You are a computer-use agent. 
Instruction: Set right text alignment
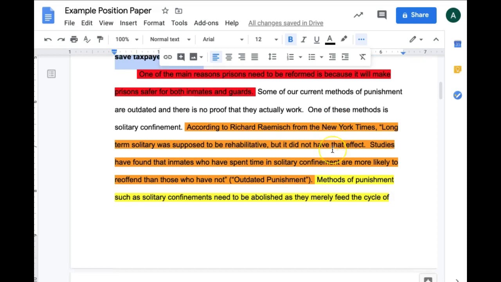242,57
